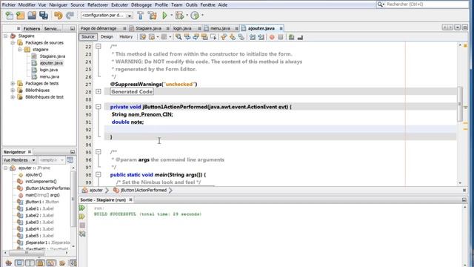Switch to Design view
474x267 pixels.
coord(107,36)
